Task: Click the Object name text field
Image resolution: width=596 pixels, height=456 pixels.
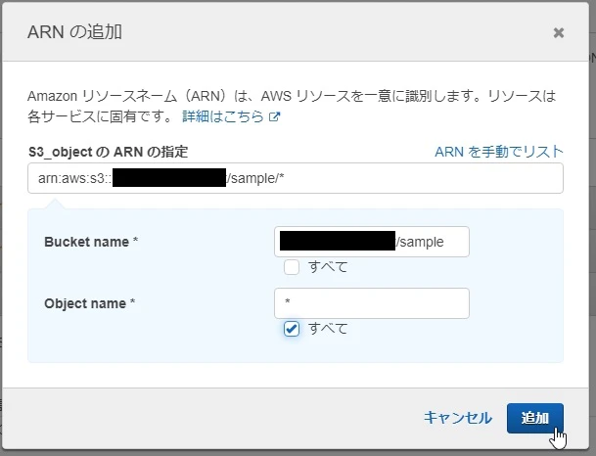Action: pos(372,303)
